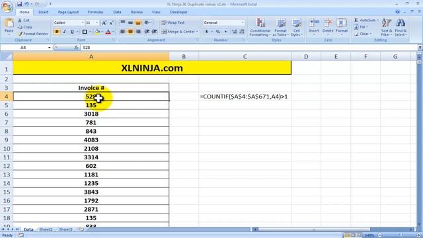
Task: Click the Clear button in Editing group
Action: pyautogui.click(x=363, y=34)
